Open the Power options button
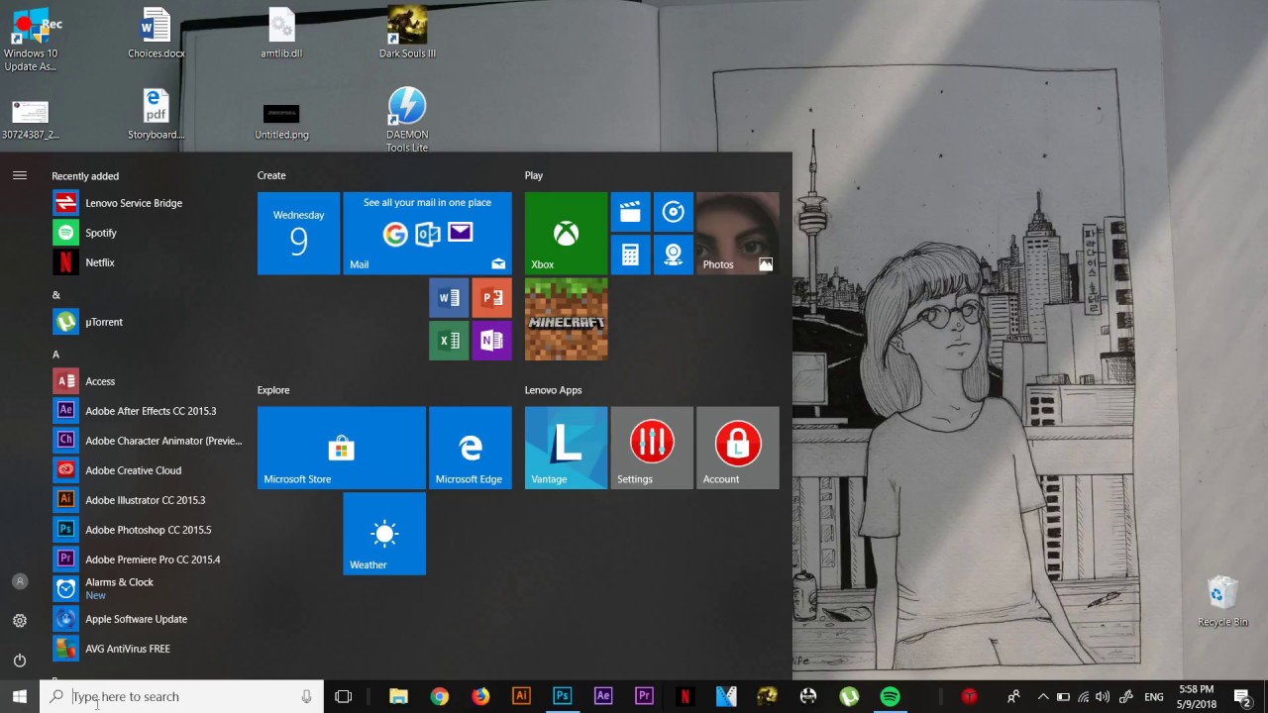1268x713 pixels. tap(20, 661)
